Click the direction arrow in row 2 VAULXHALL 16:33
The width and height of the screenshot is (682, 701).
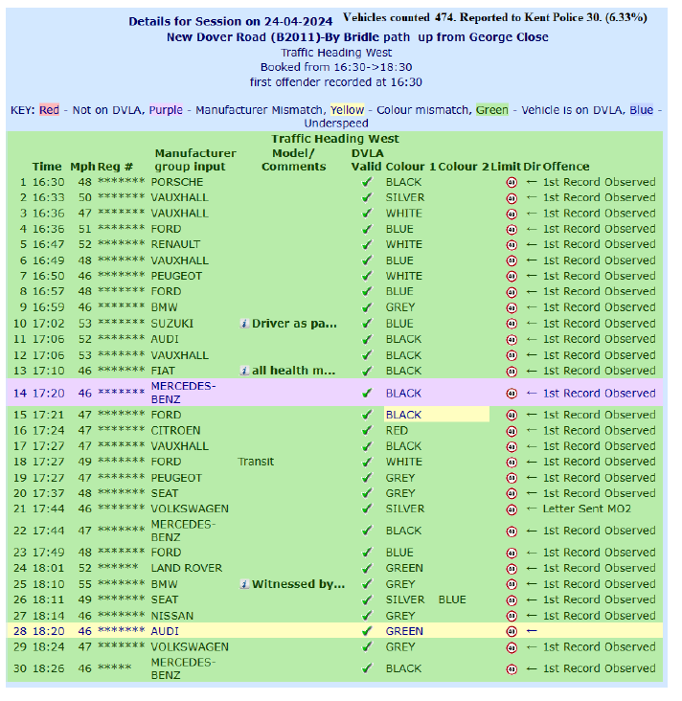(x=532, y=197)
